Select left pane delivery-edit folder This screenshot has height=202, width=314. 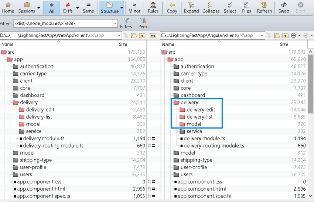[x=40, y=110]
